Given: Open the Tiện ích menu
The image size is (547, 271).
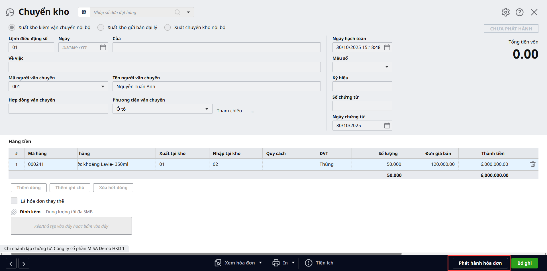Looking at the screenshot, I should pyautogui.click(x=319, y=263).
